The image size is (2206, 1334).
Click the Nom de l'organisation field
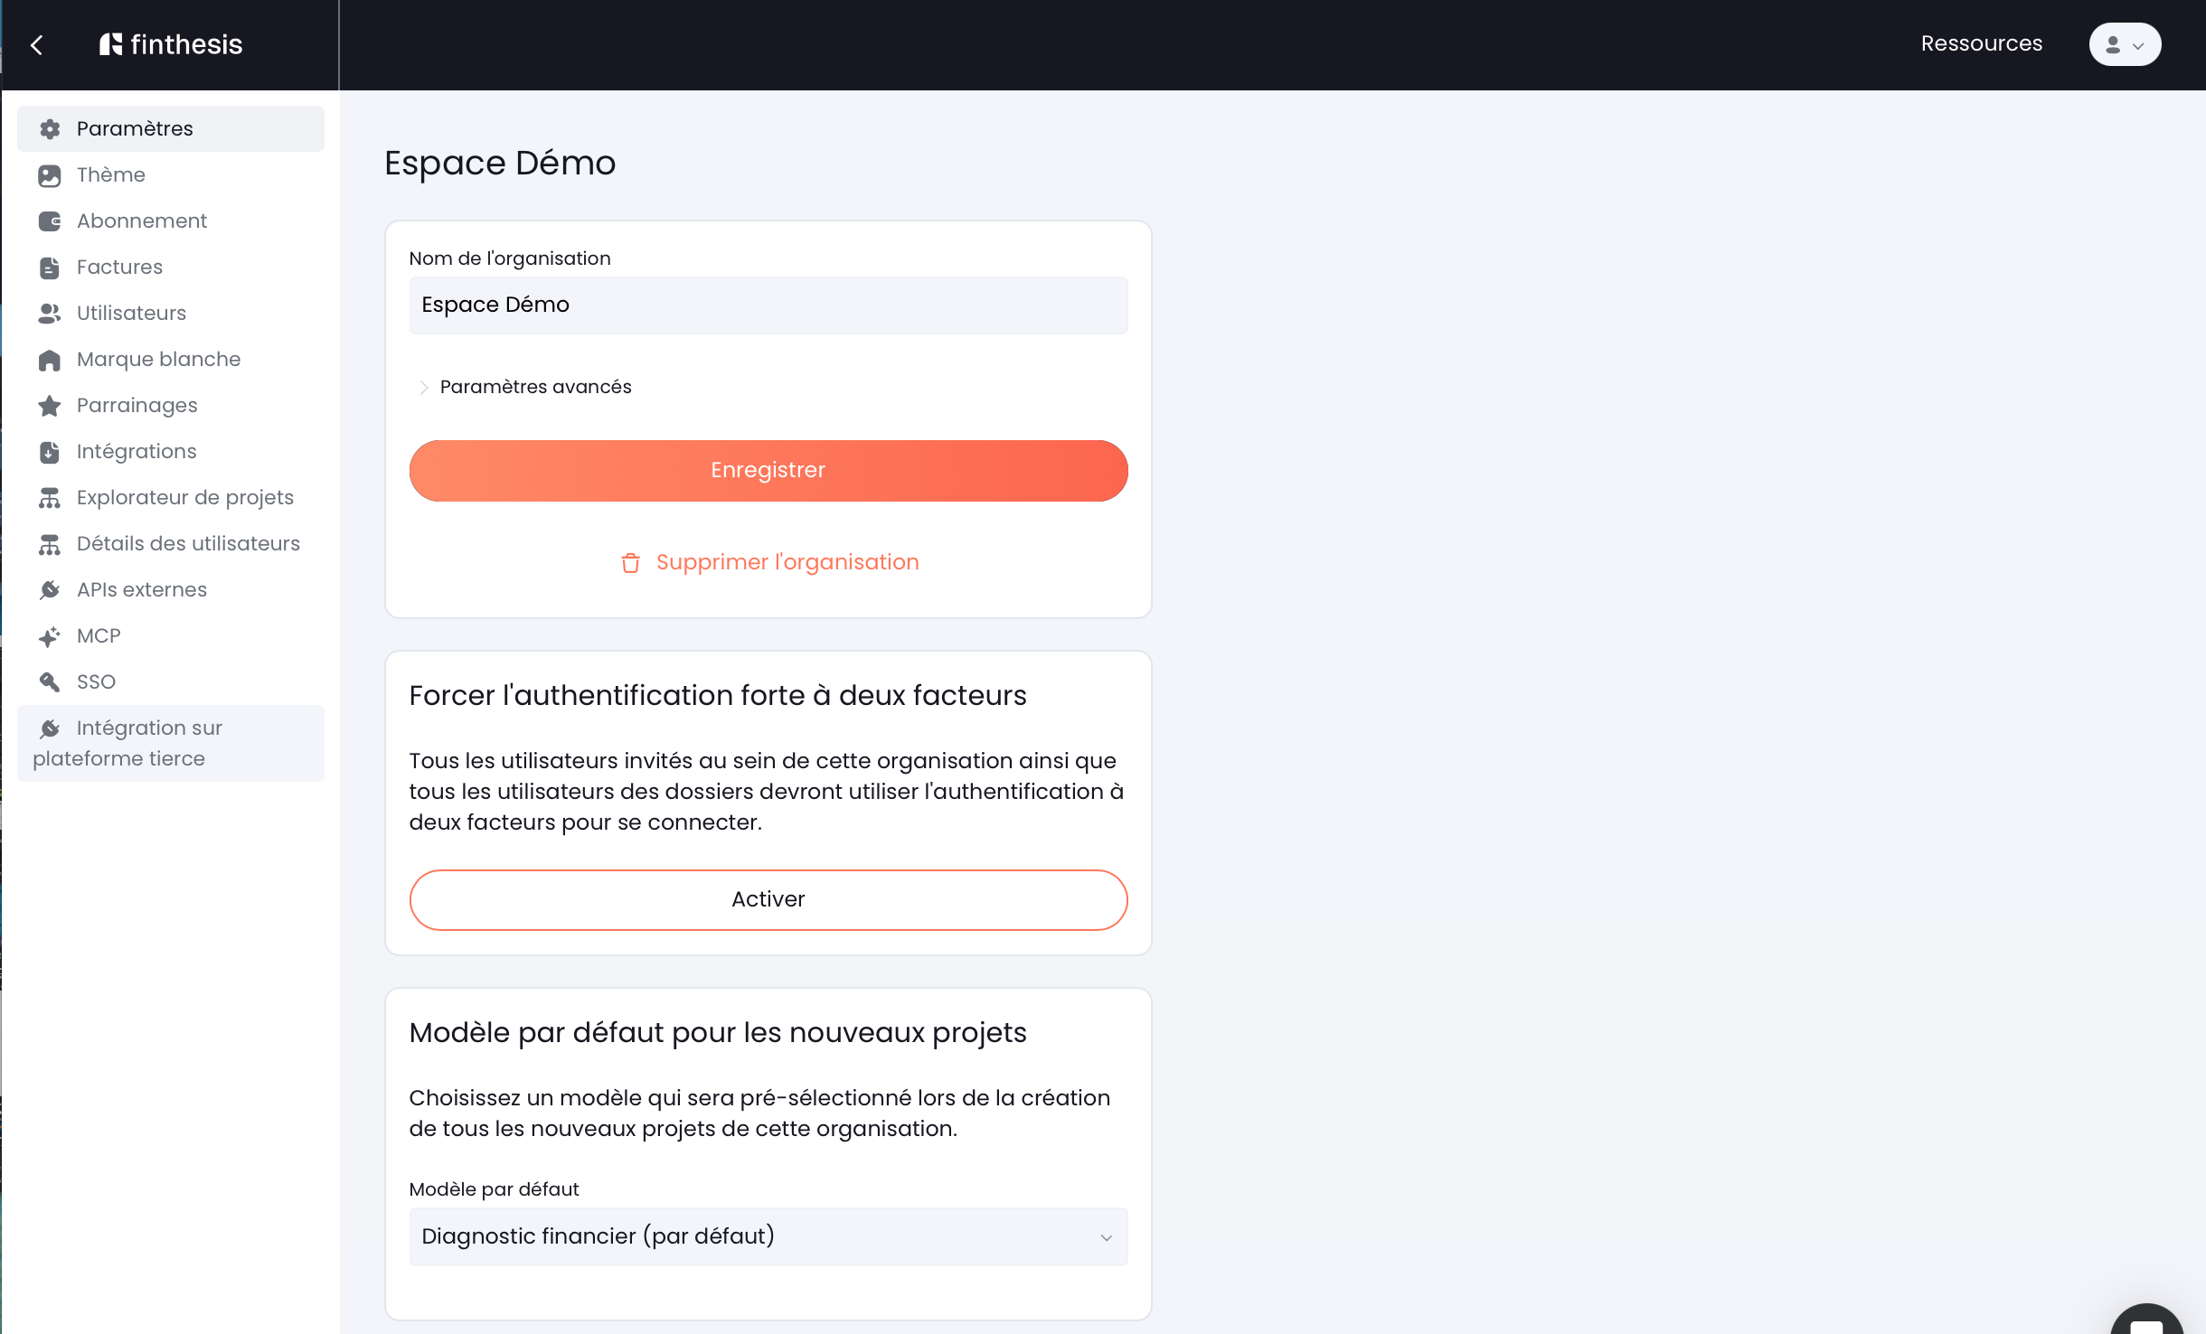coord(768,305)
